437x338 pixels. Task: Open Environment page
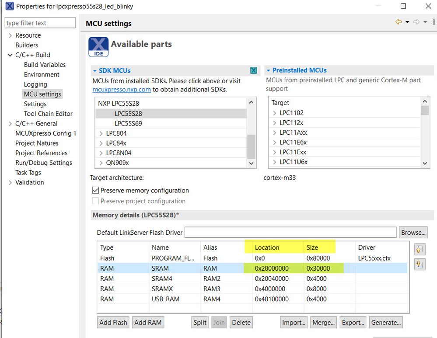click(x=42, y=74)
